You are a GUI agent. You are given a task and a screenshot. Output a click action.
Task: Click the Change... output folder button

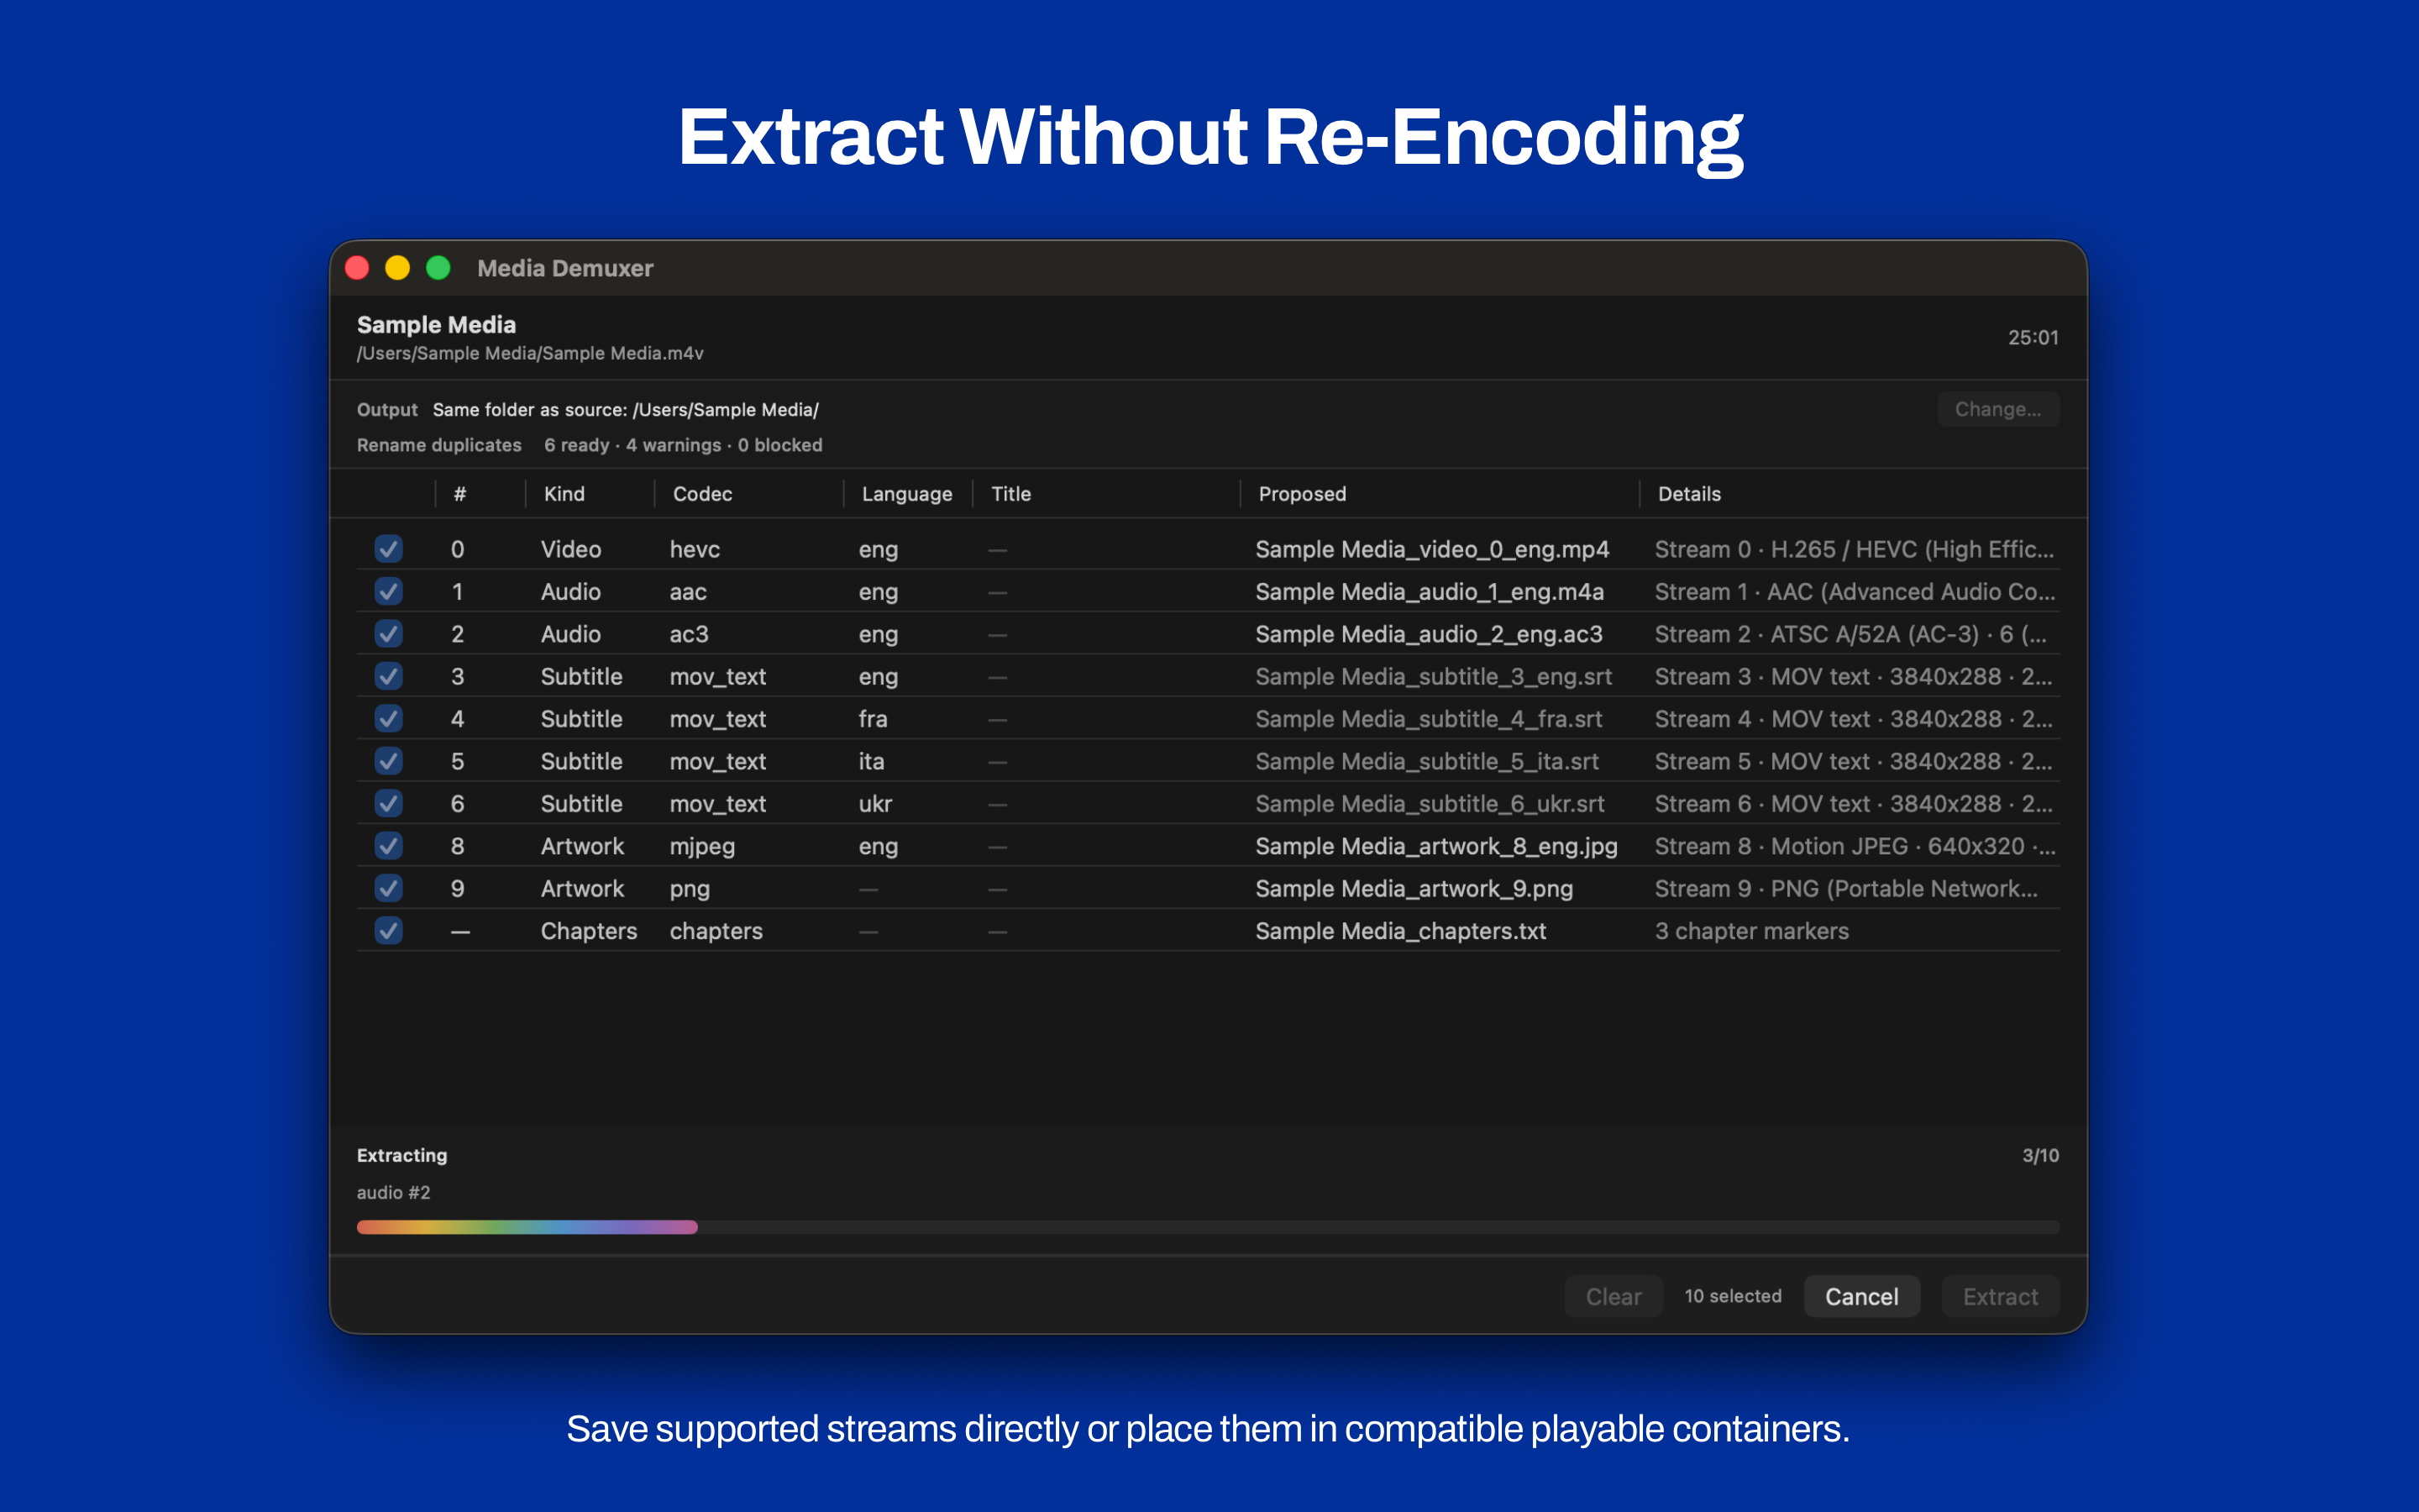1997,409
